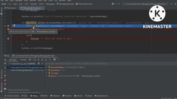Collapse the for loop fold marker
This screenshot has width=177, height=99.
tap(11, 23)
